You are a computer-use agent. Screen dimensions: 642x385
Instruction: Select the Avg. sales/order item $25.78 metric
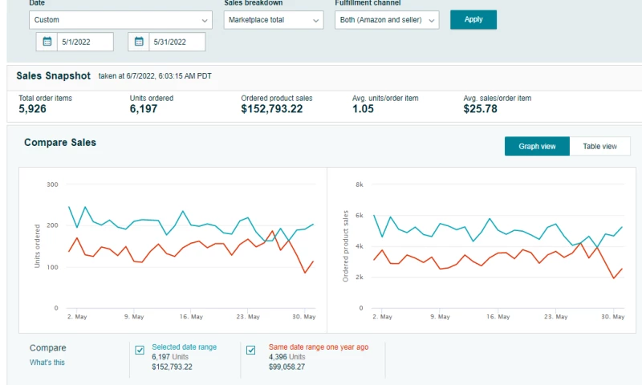tap(497, 104)
